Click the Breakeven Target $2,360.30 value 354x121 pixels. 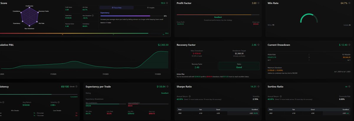pos(239,54)
